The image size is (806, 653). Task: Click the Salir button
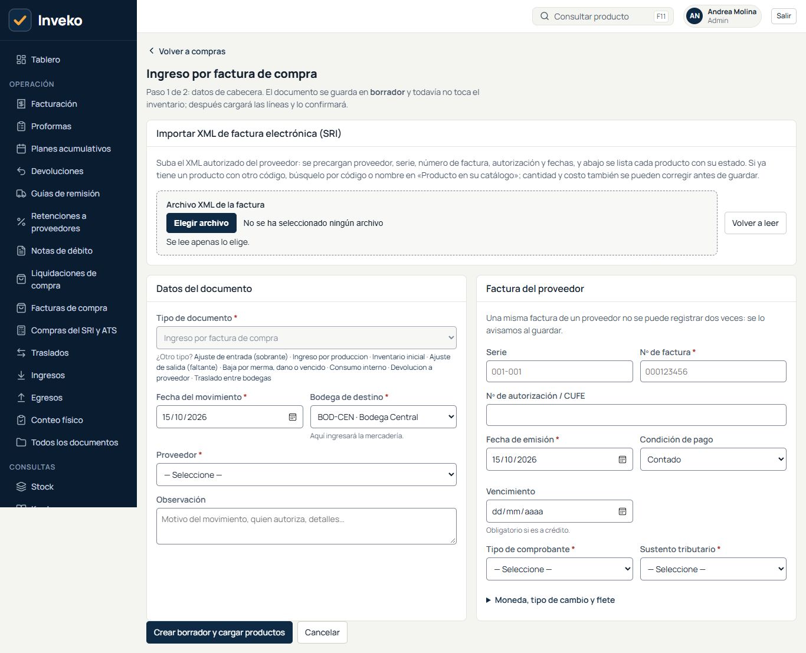point(784,16)
